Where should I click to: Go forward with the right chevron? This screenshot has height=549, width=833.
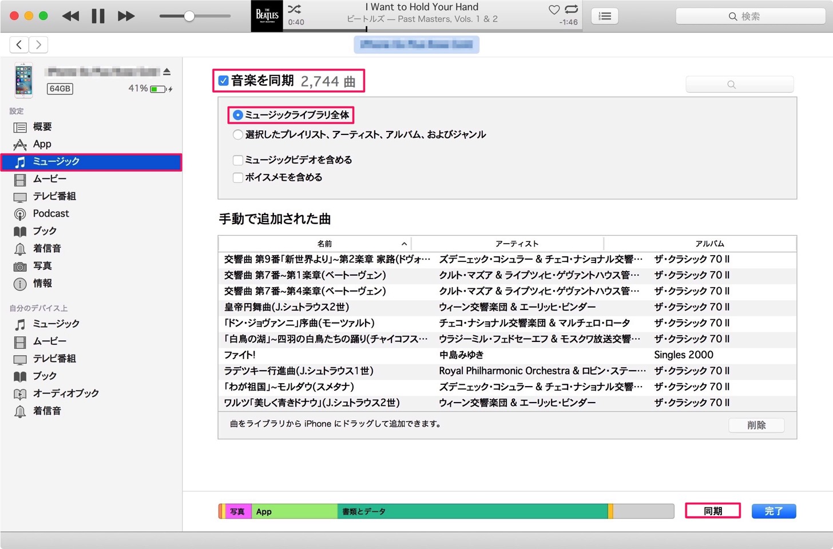point(38,45)
